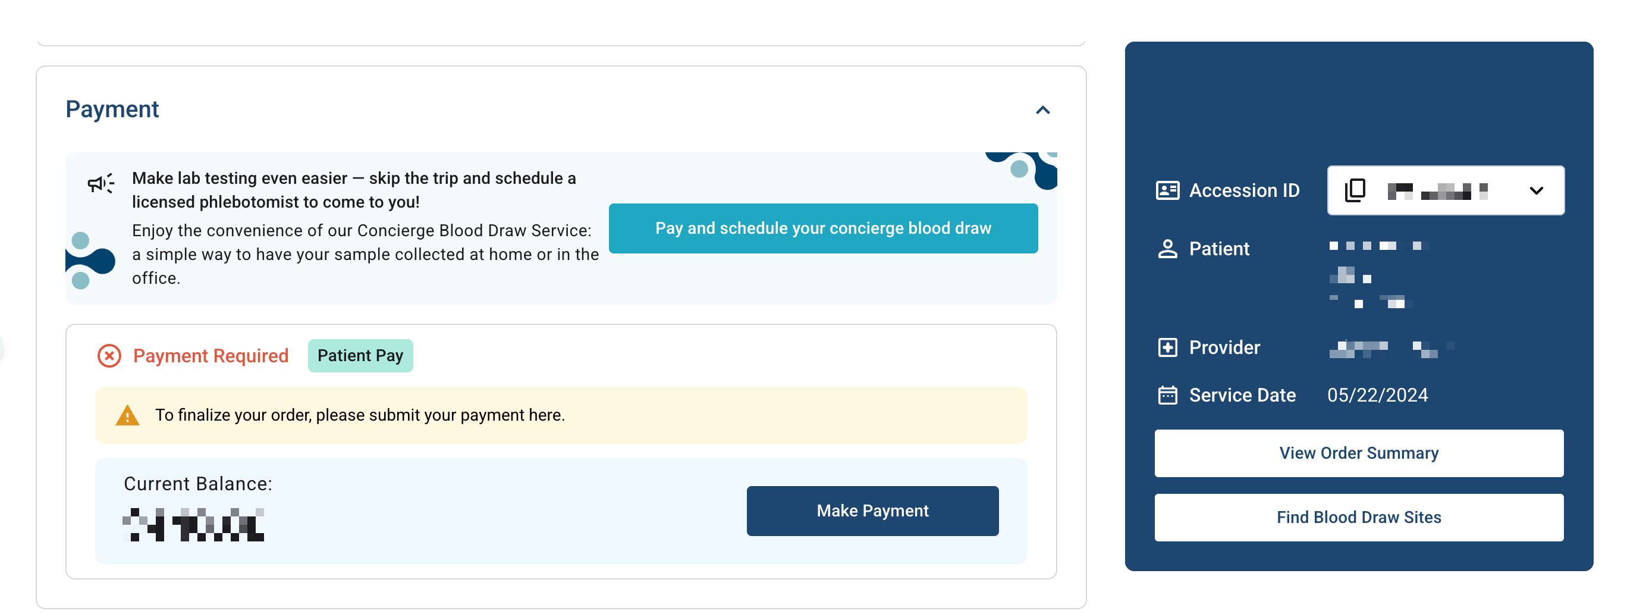Click the Service Date value 05/22/2024
This screenshot has width=1646, height=614.
[1377, 395]
